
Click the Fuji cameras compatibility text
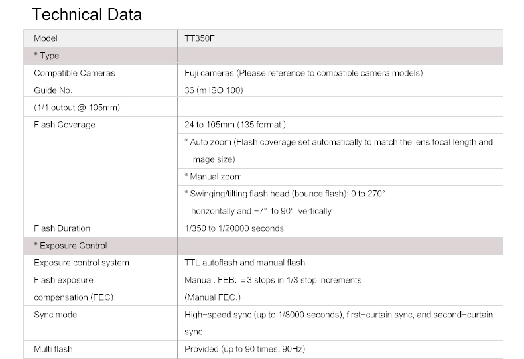tap(303, 73)
